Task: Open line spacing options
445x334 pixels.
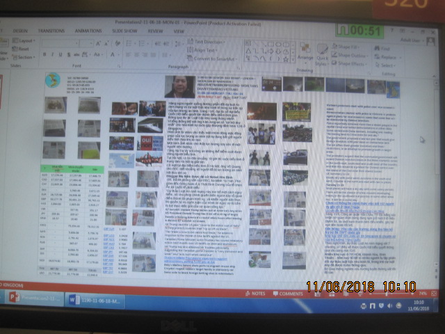Action: click(178, 44)
